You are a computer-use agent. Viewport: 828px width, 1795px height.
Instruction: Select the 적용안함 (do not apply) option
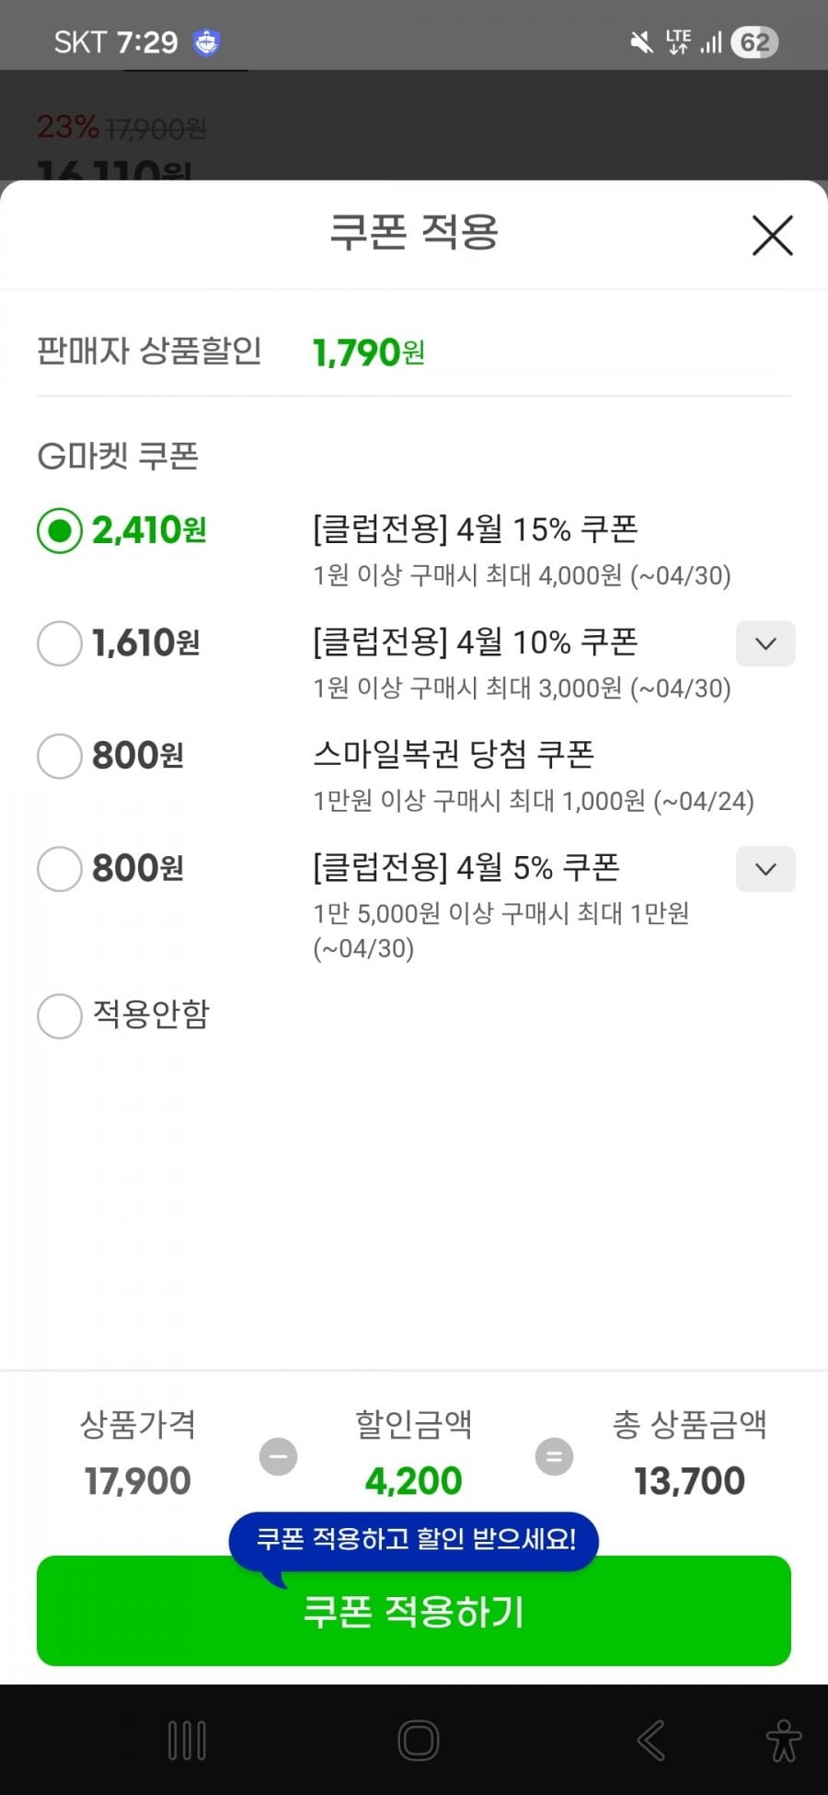tap(60, 1015)
